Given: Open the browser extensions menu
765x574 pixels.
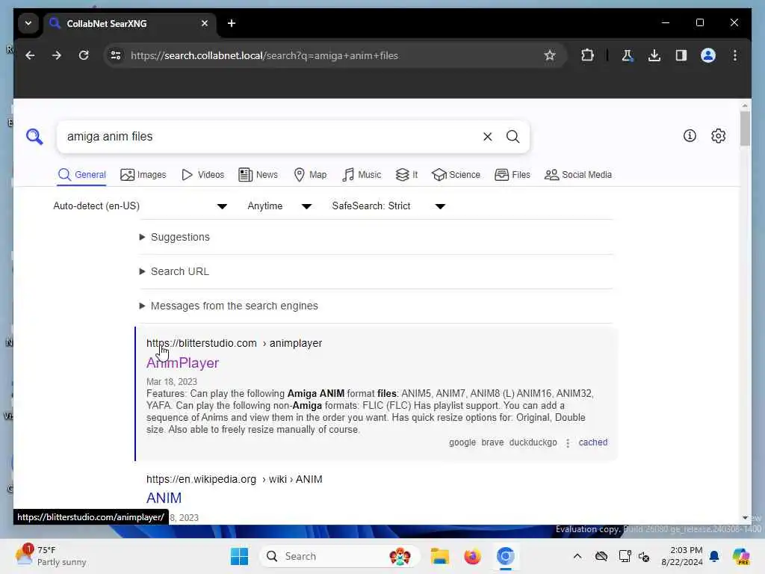Looking at the screenshot, I should click(587, 55).
